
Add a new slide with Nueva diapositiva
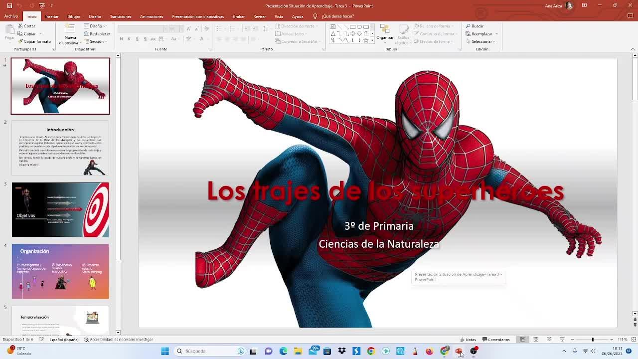(70, 33)
